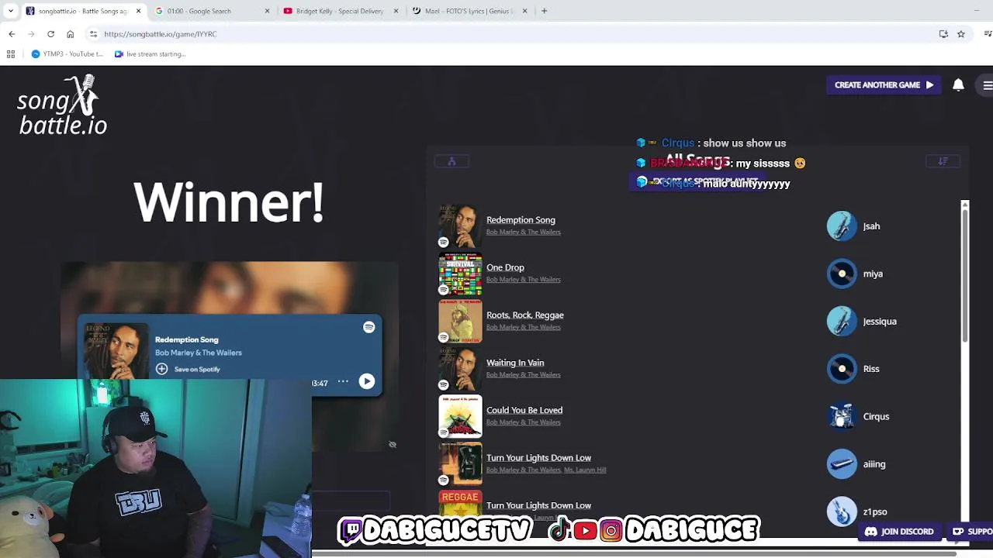Image resolution: width=993 pixels, height=558 pixels.
Task: Open the Redemption Song title in the song list
Action: point(521,220)
